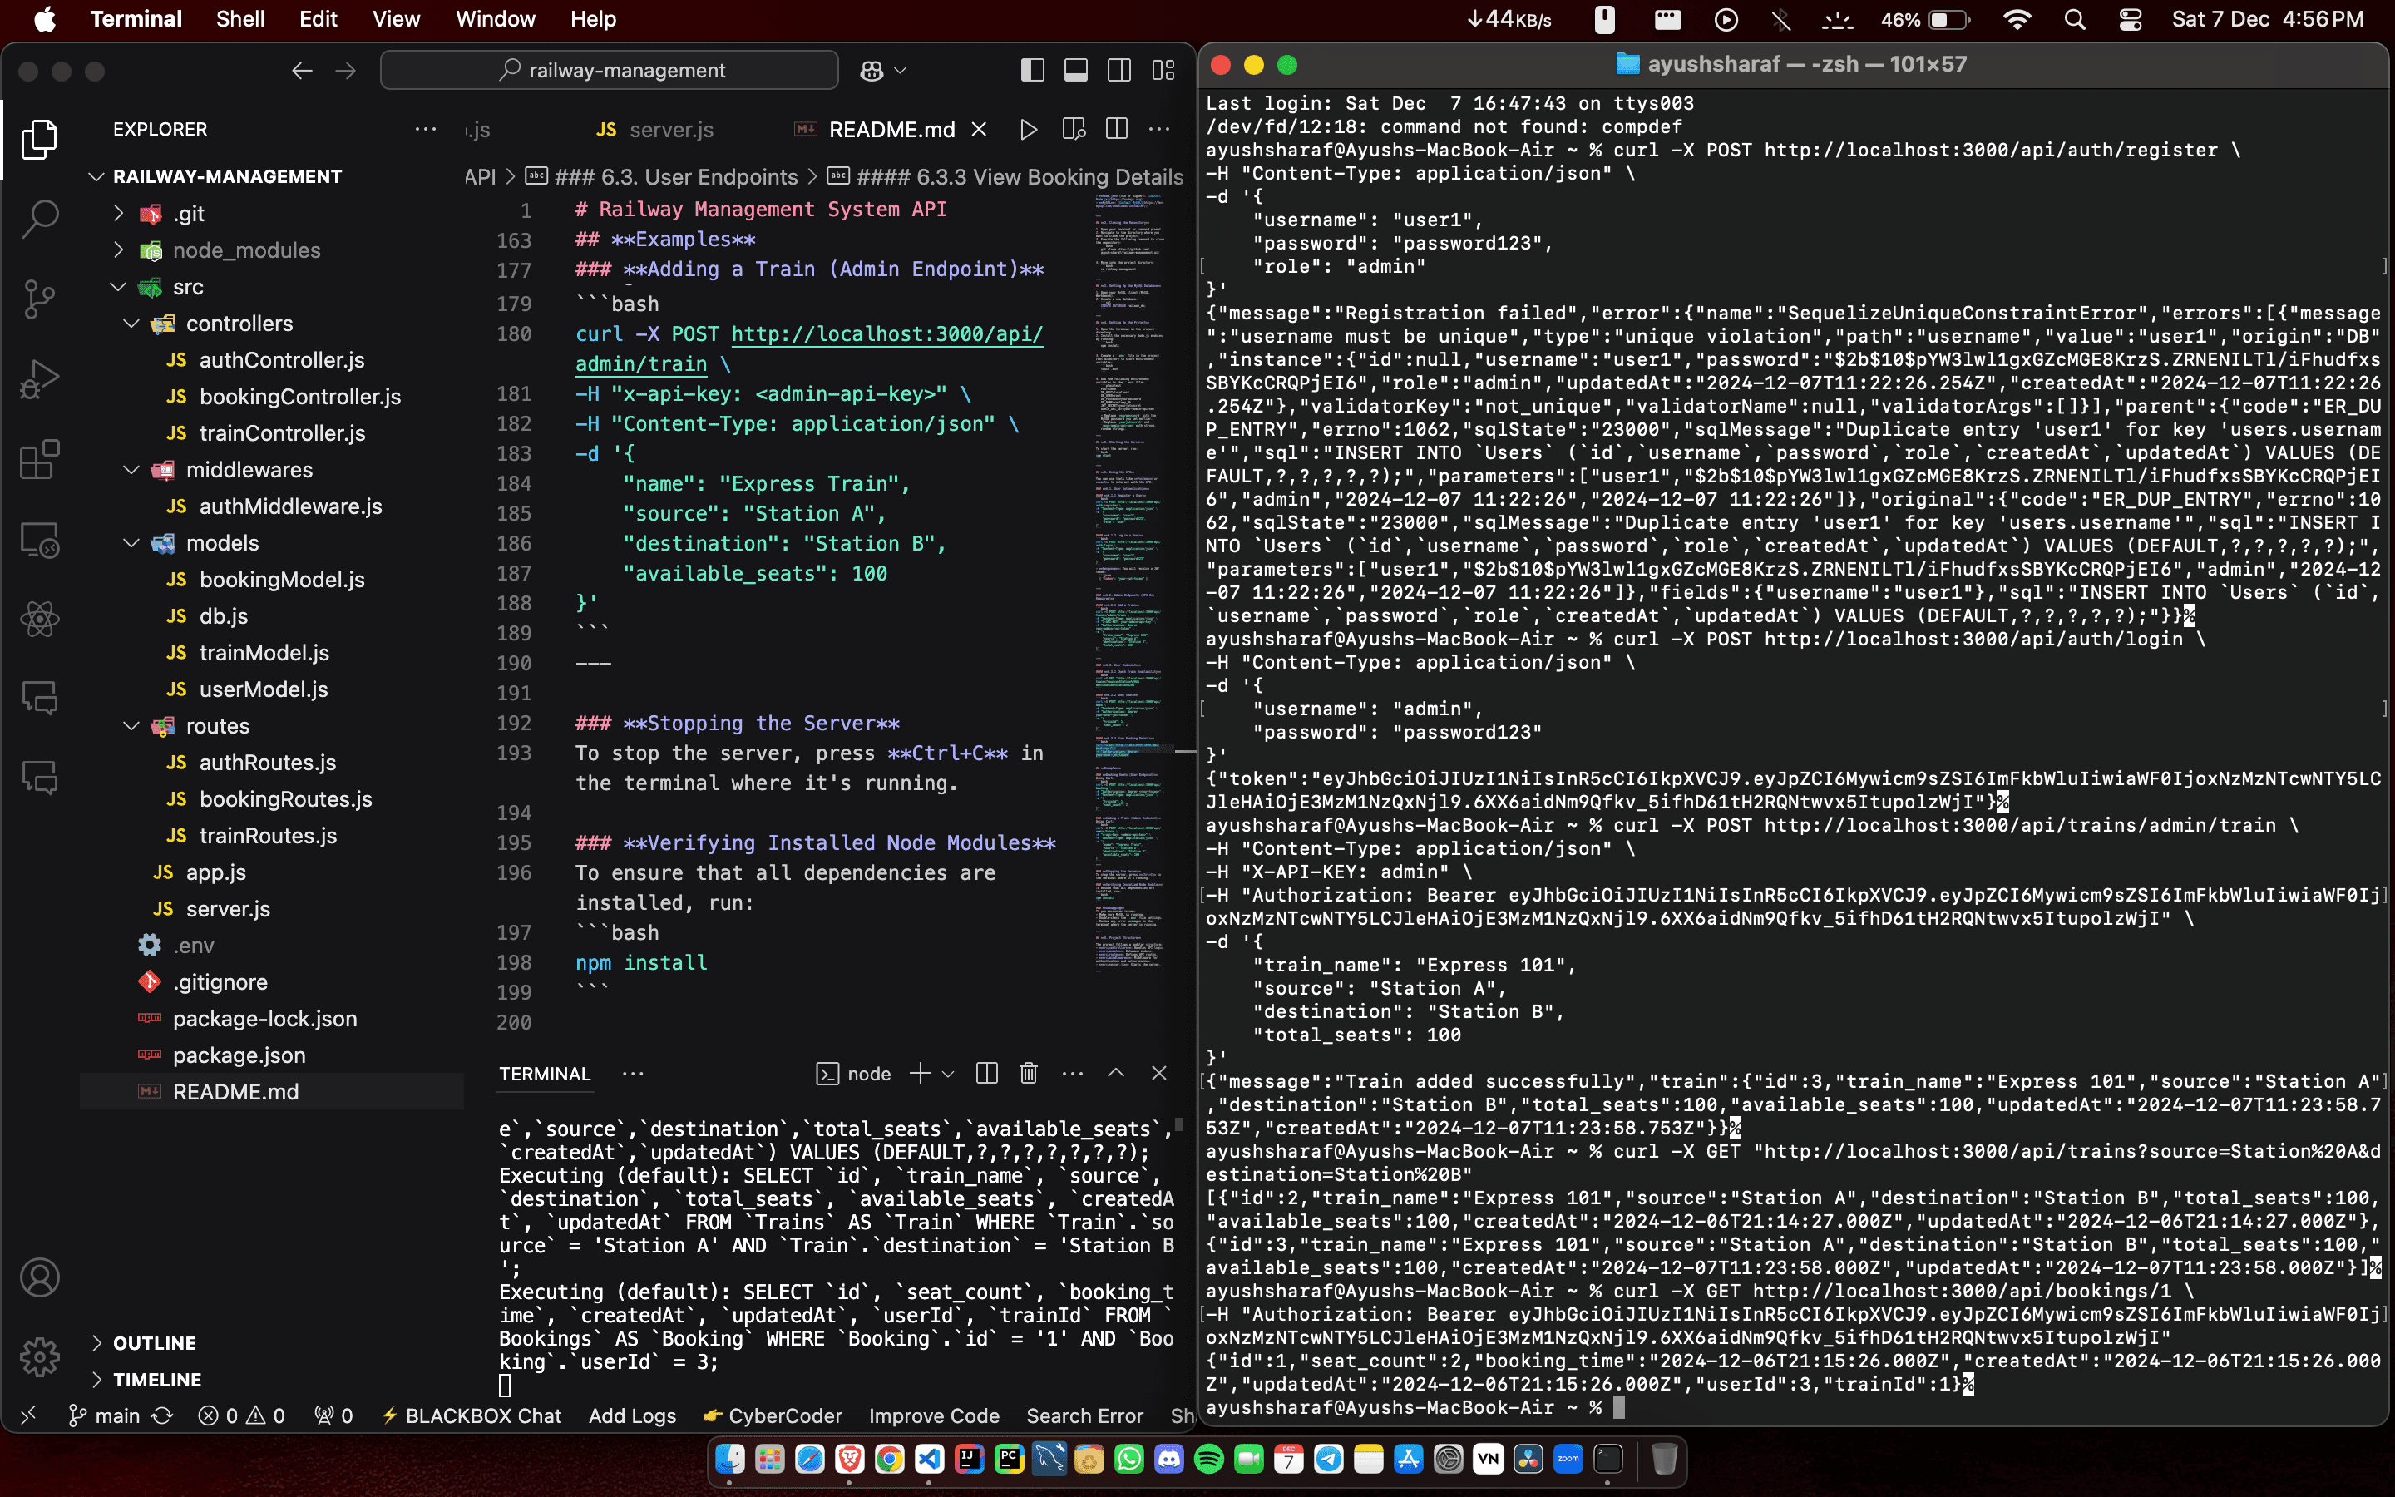This screenshot has height=1497, width=2395.
Task: Click the railway-management command center search
Action: tap(610, 71)
